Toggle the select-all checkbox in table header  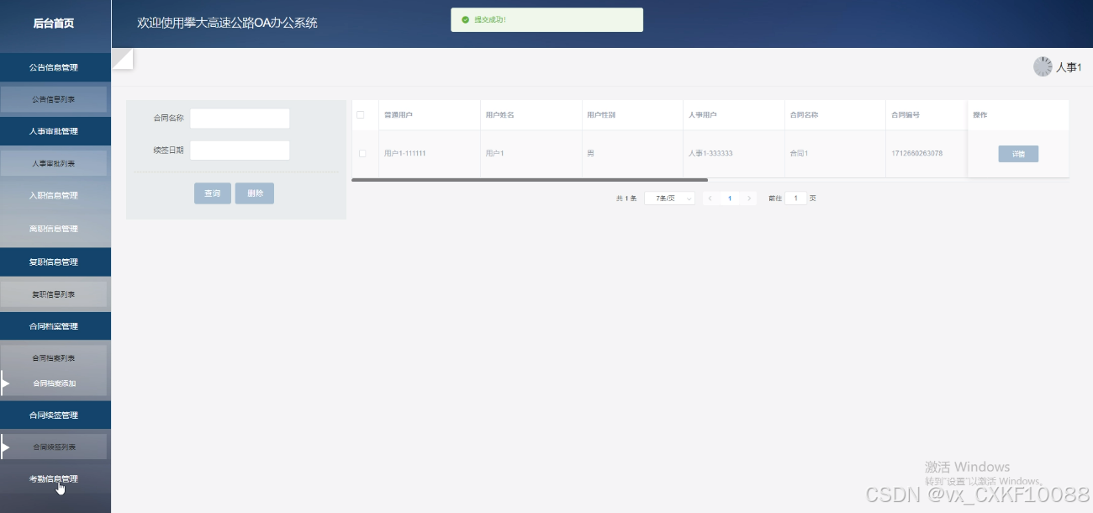(361, 115)
